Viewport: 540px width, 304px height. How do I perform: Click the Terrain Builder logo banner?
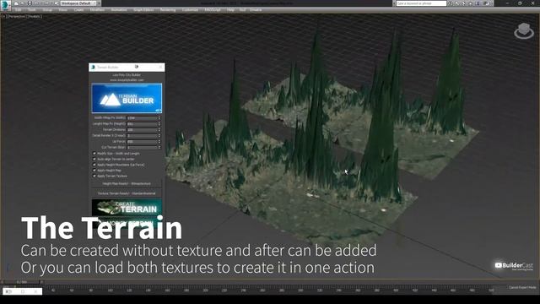(x=127, y=98)
